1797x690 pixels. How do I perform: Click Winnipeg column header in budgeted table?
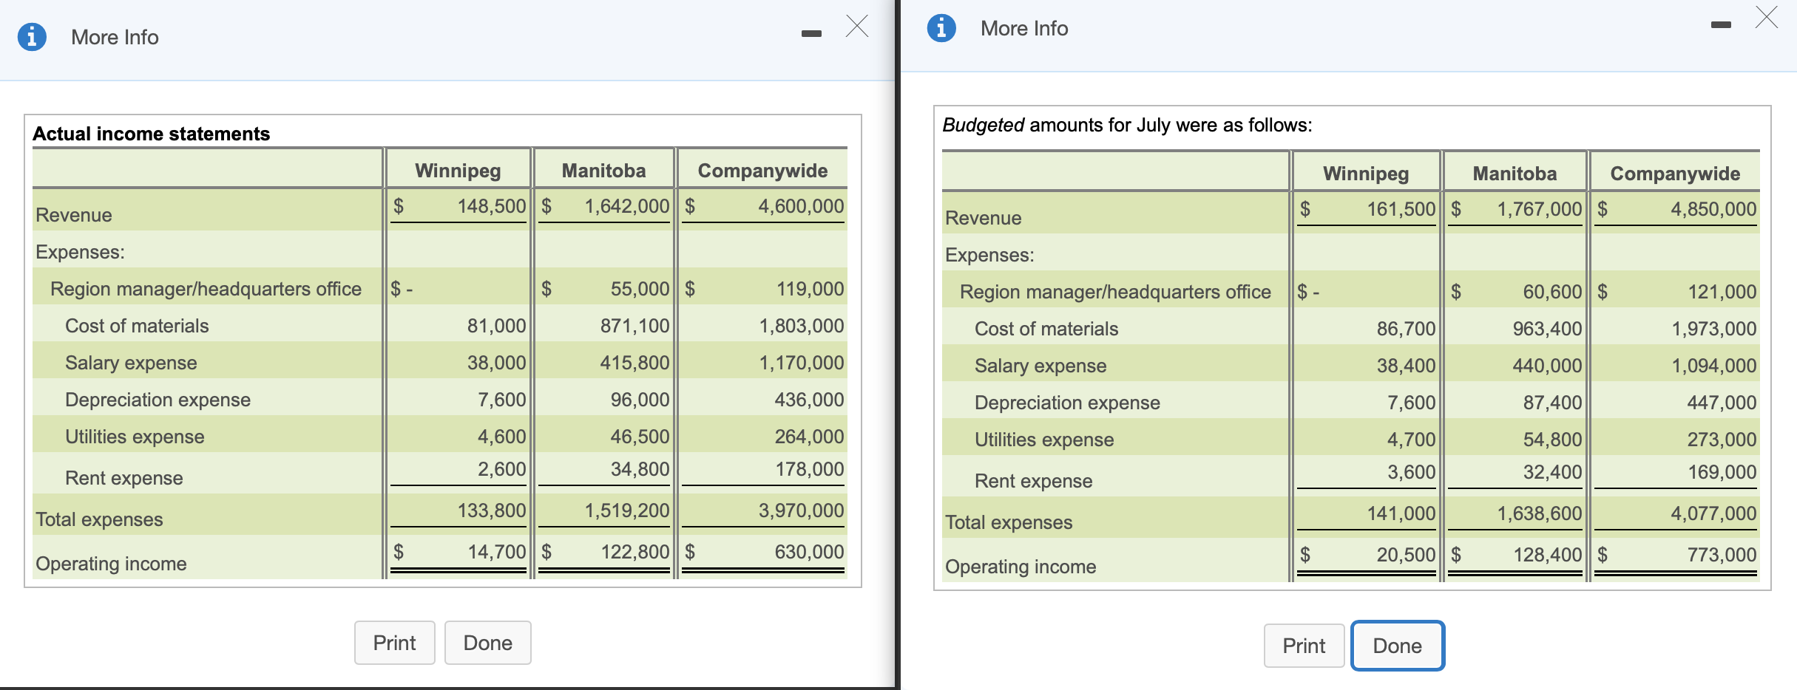click(1366, 174)
